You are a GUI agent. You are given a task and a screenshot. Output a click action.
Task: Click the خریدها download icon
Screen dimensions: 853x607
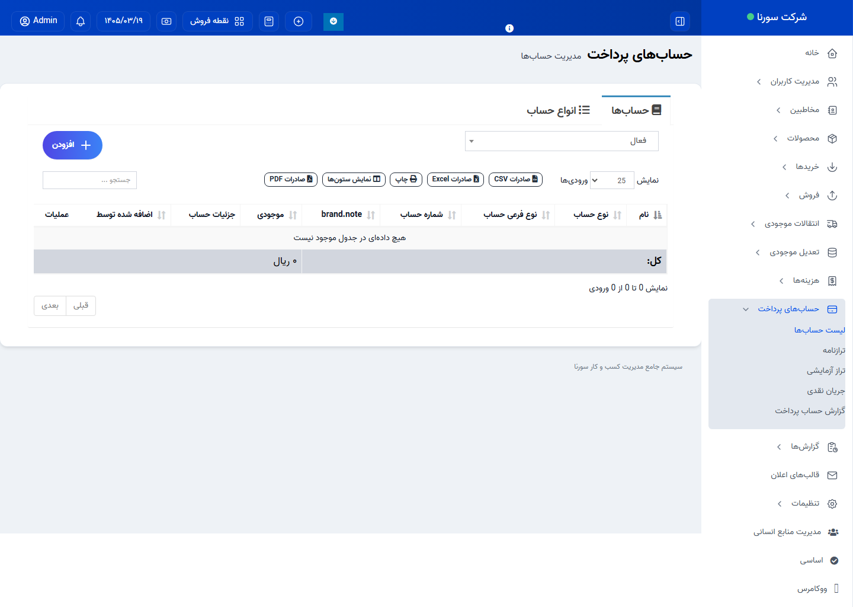click(832, 167)
